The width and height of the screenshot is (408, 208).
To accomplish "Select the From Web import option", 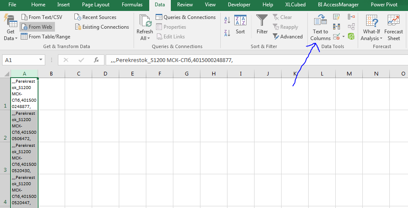I will 37,27.
